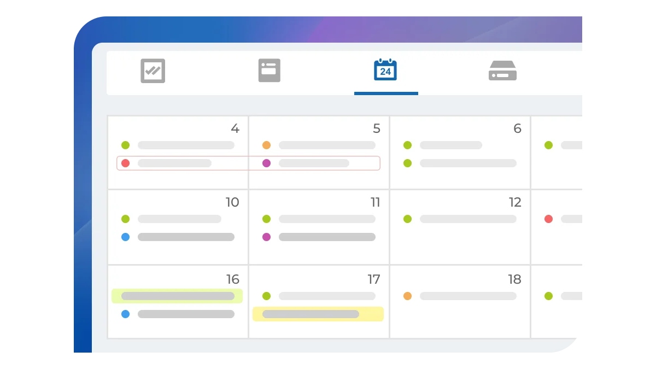This screenshot has width=656, height=369.
Task: Click the green dot event on day 12
Action: click(x=460, y=219)
